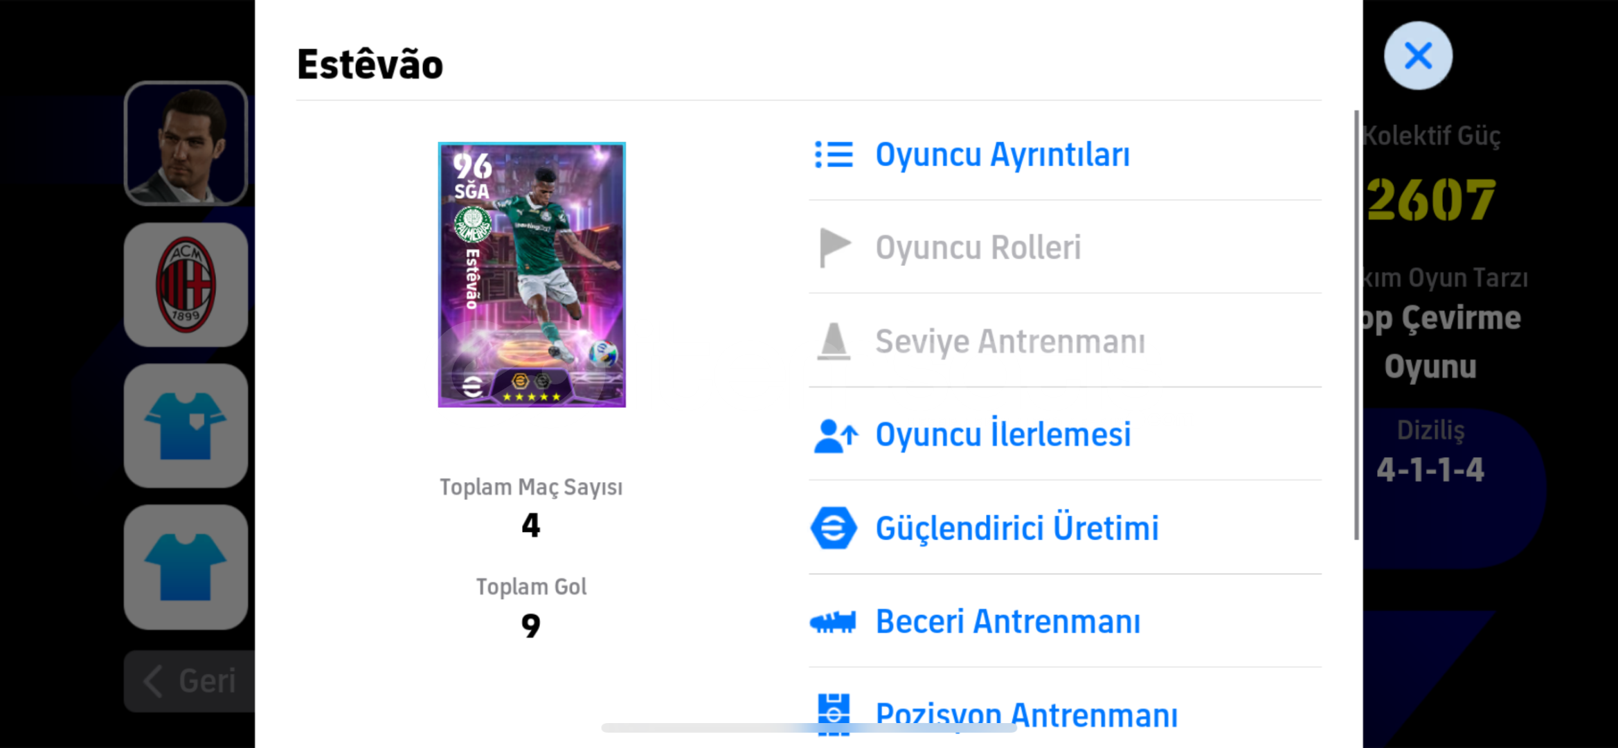1618x748 pixels.
Task: Open the Oyuncu Ayrıntıları list icon
Action: pos(834,154)
